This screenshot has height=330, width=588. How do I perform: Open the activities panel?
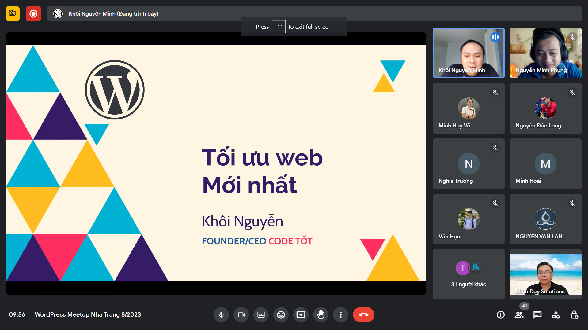pos(556,315)
